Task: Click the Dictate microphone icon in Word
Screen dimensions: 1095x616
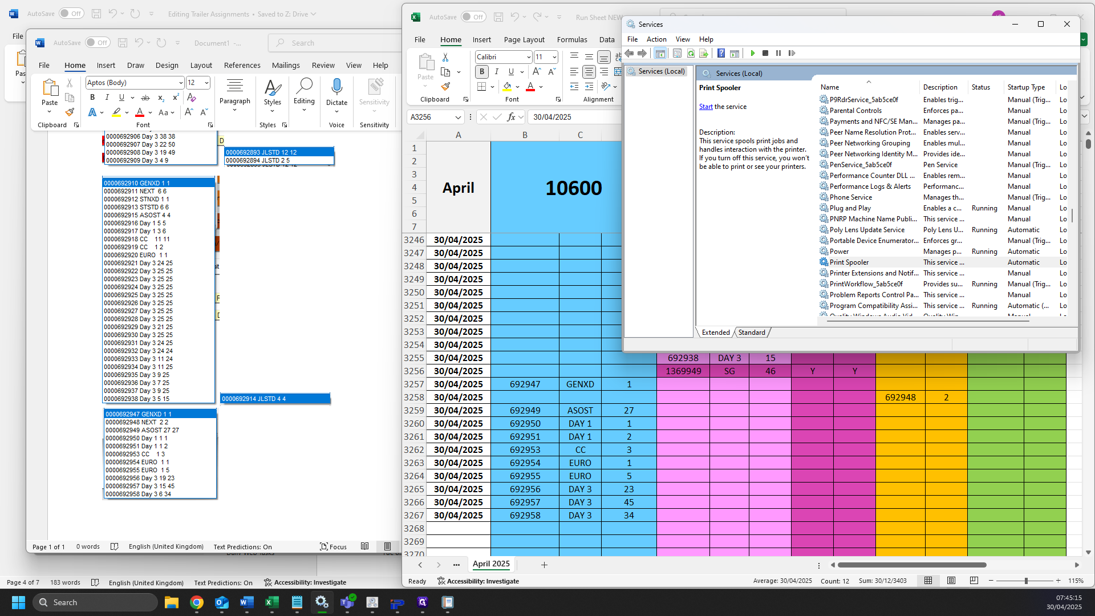Action: point(336,87)
